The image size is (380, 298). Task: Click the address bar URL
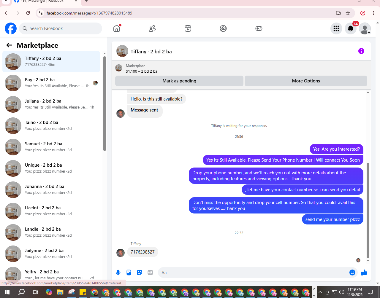[x=89, y=13]
